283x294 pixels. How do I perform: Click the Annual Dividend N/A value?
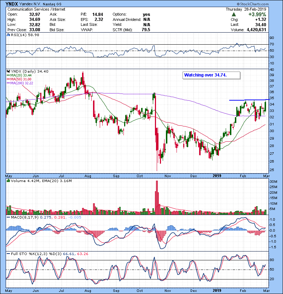[147, 19]
